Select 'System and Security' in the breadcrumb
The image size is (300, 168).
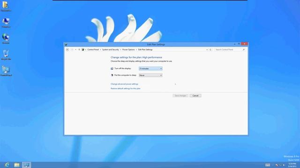pos(111,50)
